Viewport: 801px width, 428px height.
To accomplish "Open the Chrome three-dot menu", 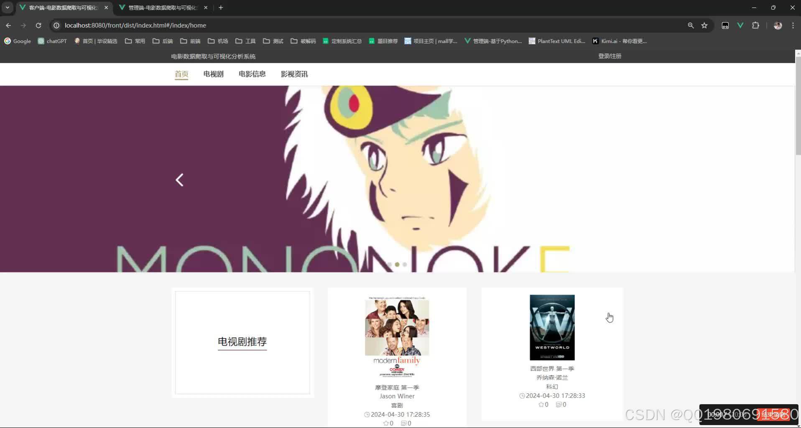I will click(793, 25).
